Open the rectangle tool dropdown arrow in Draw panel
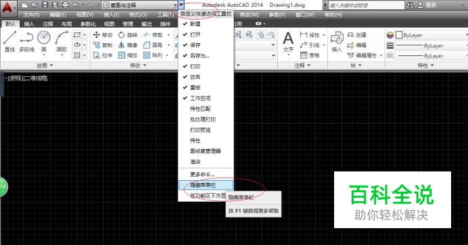Image resolution: width=468 pixels, height=245 pixels. coord(85,35)
